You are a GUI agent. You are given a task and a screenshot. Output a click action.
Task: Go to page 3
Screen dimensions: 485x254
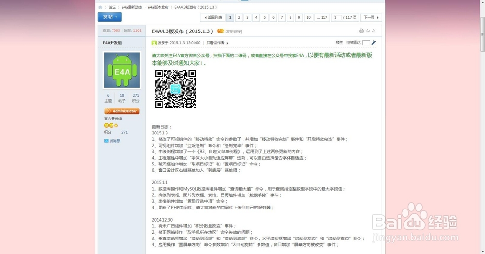pyautogui.click(x=247, y=17)
